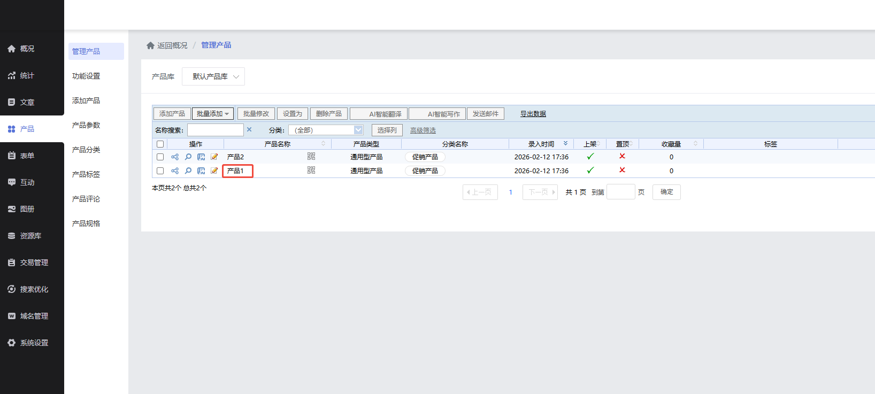Focus the 名称搜索 input field
Viewport: 875px width, 394px height.
pos(216,130)
